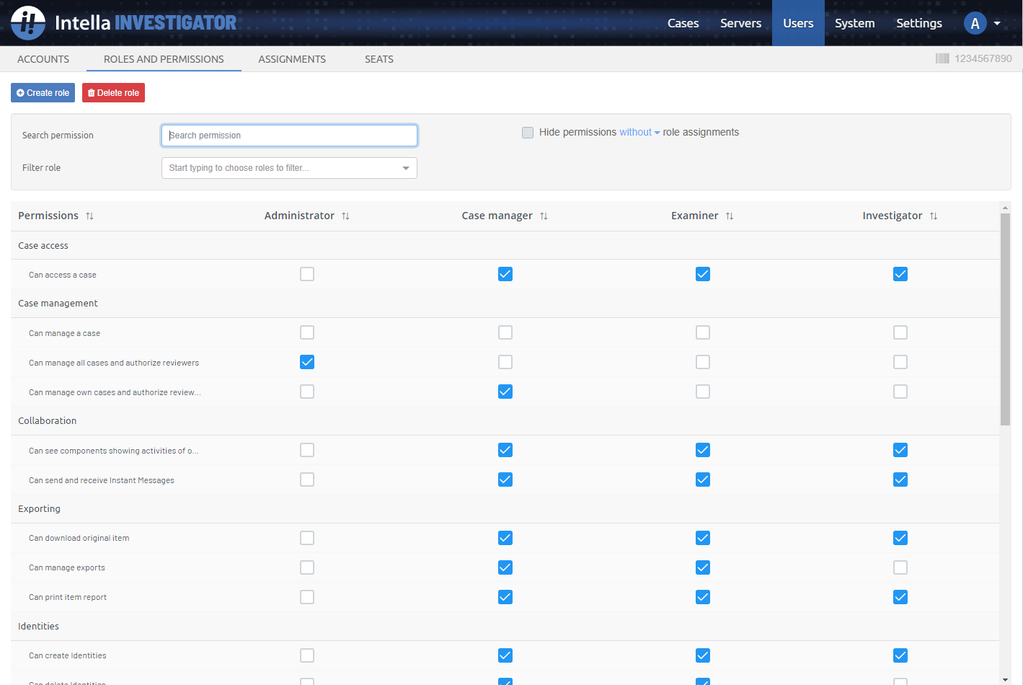Click the Delete role button
Viewport: 1023px width, 685px height.
[113, 93]
